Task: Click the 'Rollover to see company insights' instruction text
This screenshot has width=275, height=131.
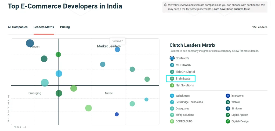Action: [214, 51]
